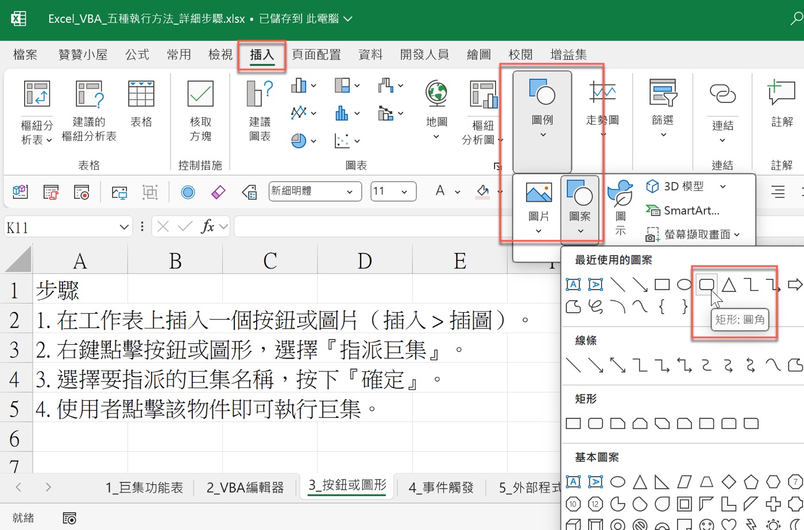Open the 篩選 menu

pos(663,109)
